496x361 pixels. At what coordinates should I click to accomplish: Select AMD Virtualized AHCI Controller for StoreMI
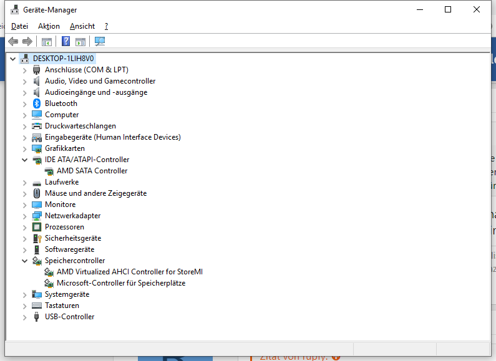tap(130, 272)
